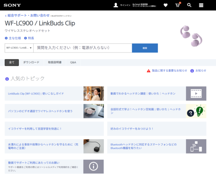The image size is (216, 182).
Task: Click the woman holding earbuds thumbnail
Action: [94, 94]
